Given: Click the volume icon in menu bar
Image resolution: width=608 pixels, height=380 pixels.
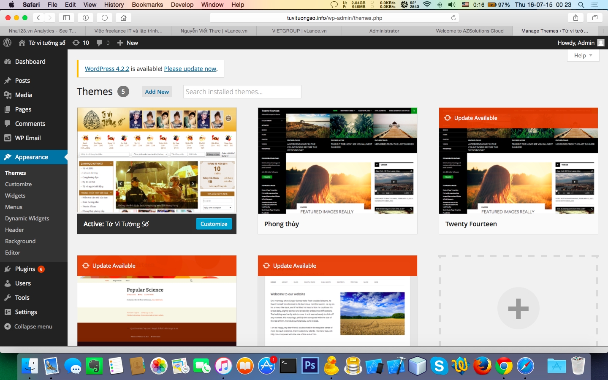Looking at the screenshot, I should coord(451,5).
